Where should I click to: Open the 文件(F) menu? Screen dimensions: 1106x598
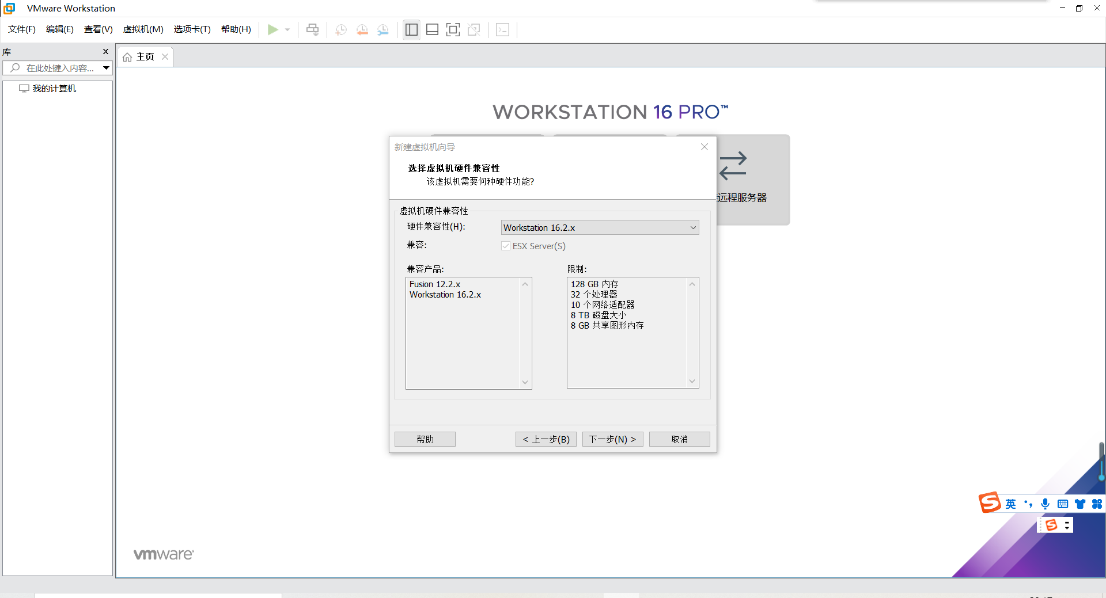(22, 29)
